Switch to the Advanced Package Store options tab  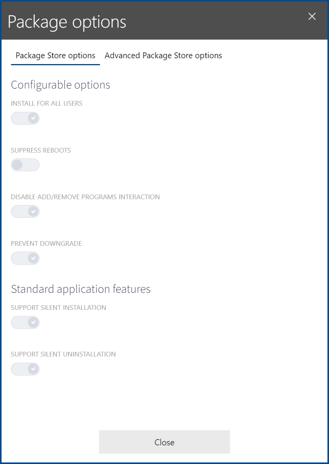tap(163, 56)
